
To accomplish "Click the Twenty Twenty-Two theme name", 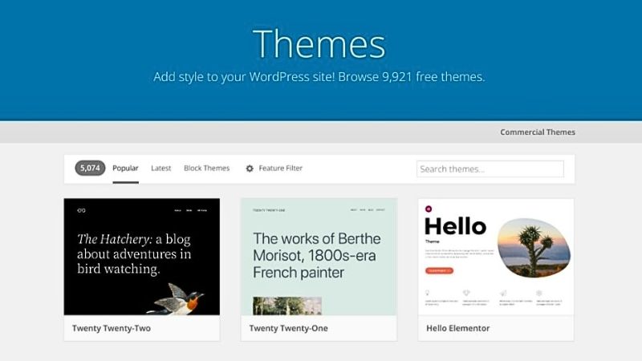I will click(x=112, y=328).
